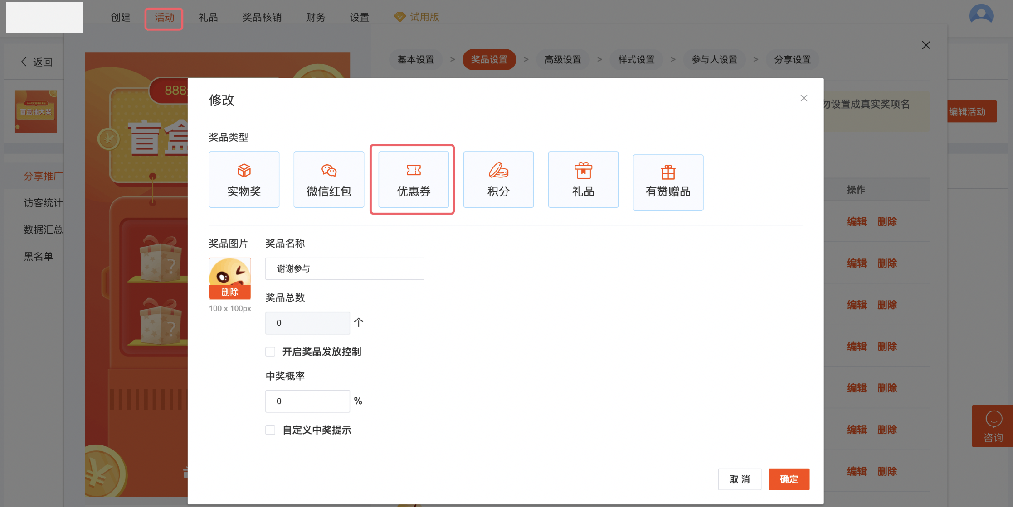Screen dimensions: 1013x507
Task: Cancel with the 取消 button
Action: 740,479
